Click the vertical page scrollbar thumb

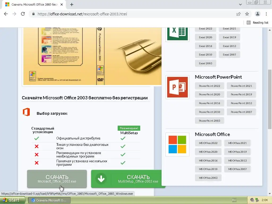(x=270, y=99)
